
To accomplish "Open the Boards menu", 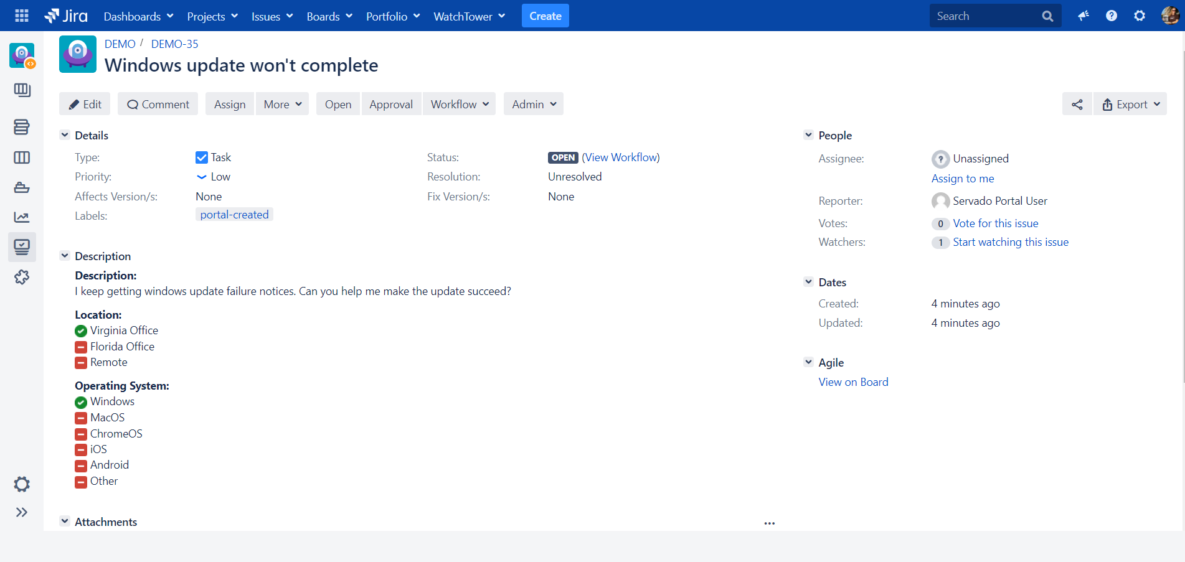I will (x=329, y=16).
